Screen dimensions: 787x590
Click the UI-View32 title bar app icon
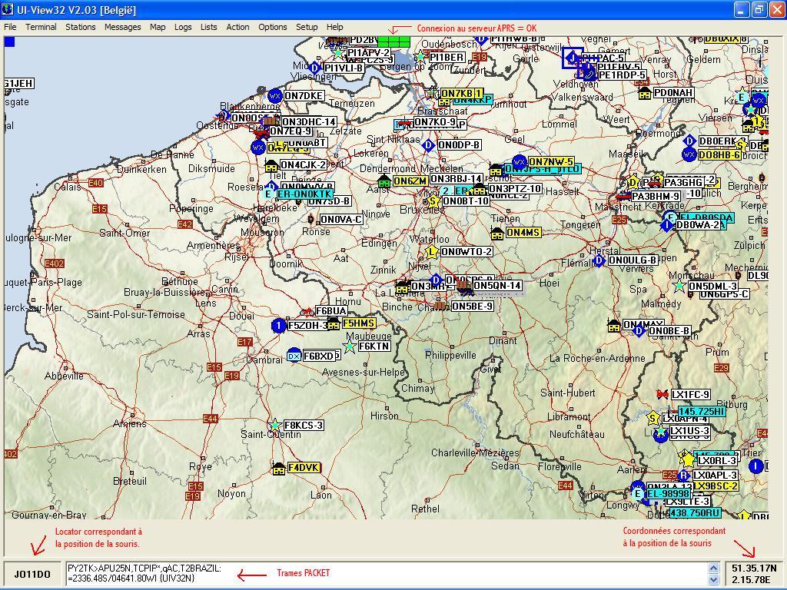pos(8,9)
